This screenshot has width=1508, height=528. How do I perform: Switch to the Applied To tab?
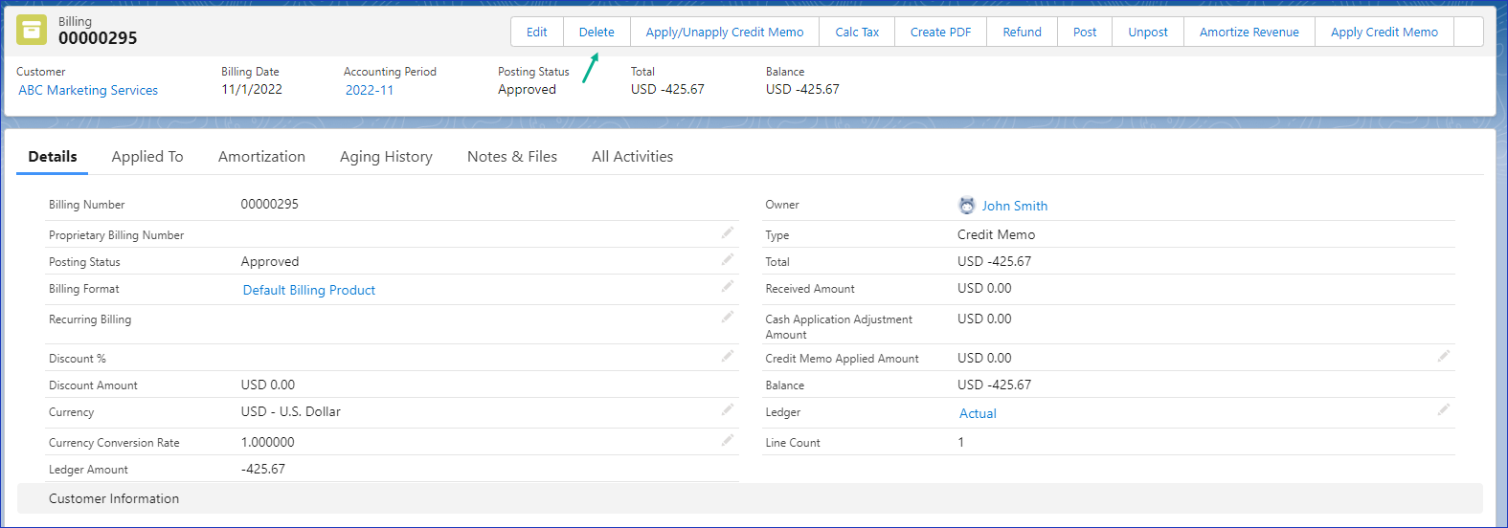click(x=147, y=157)
